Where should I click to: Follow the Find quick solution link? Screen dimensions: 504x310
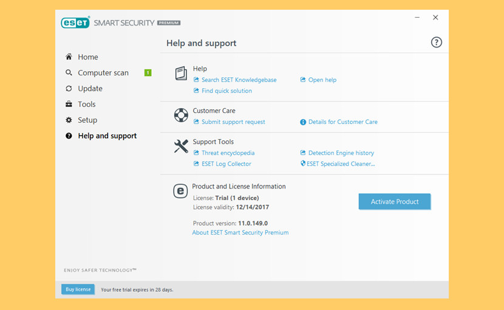point(226,91)
